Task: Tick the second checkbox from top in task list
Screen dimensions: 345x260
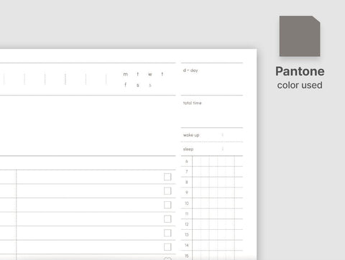Action: pyautogui.click(x=167, y=191)
